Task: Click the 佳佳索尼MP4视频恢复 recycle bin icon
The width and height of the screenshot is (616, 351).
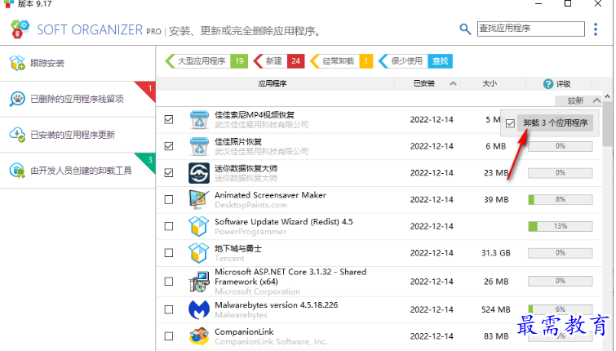Action: click(x=199, y=119)
